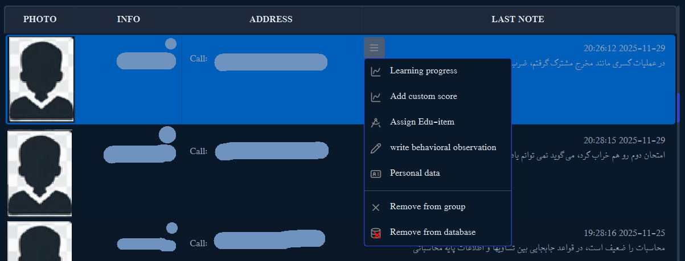Open the second student's photo thumbnail

coord(39,173)
